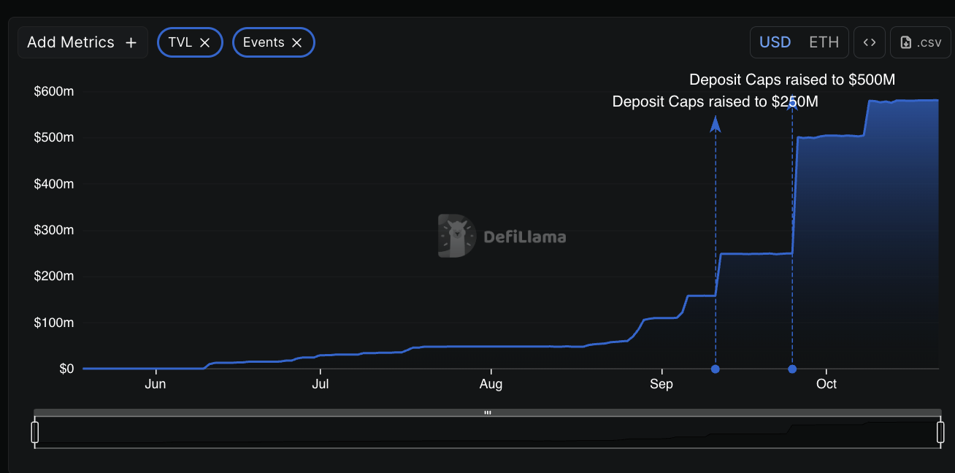This screenshot has width=955, height=473.
Task: Switch the chart currency to USD
Action: [775, 42]
